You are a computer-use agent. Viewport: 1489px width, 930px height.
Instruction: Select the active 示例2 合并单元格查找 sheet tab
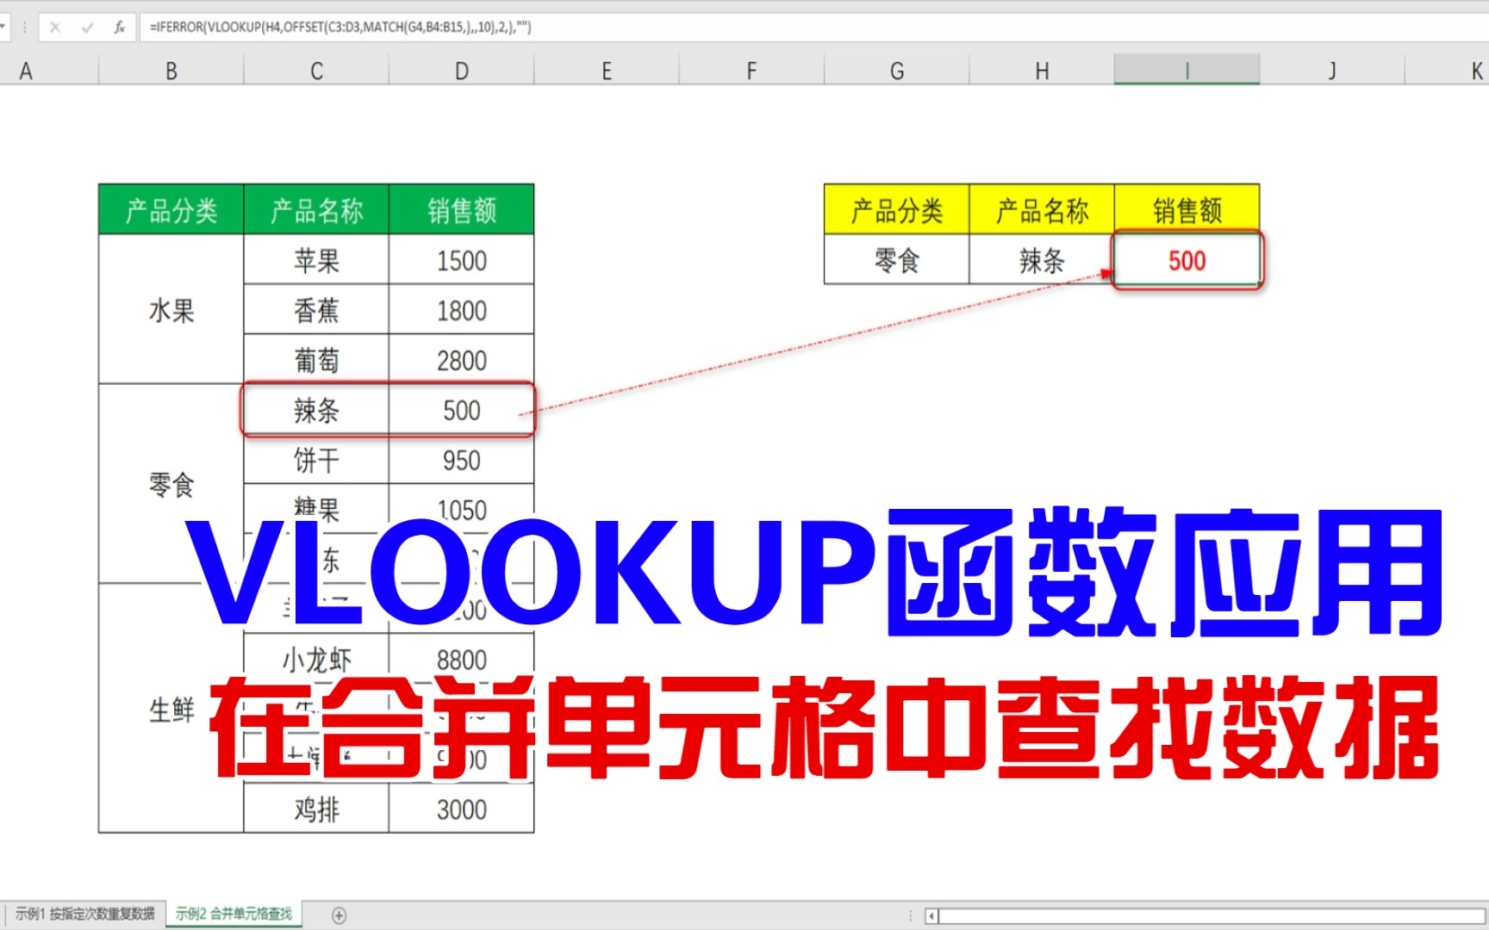[234, 915]
